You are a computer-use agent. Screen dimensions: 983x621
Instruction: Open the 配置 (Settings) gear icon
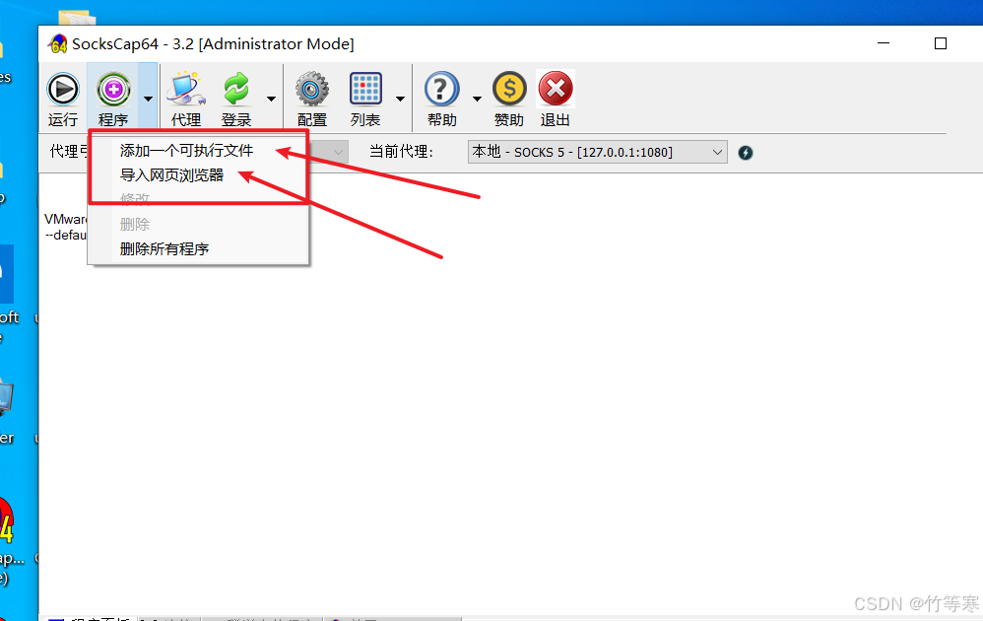pos(311,89)
